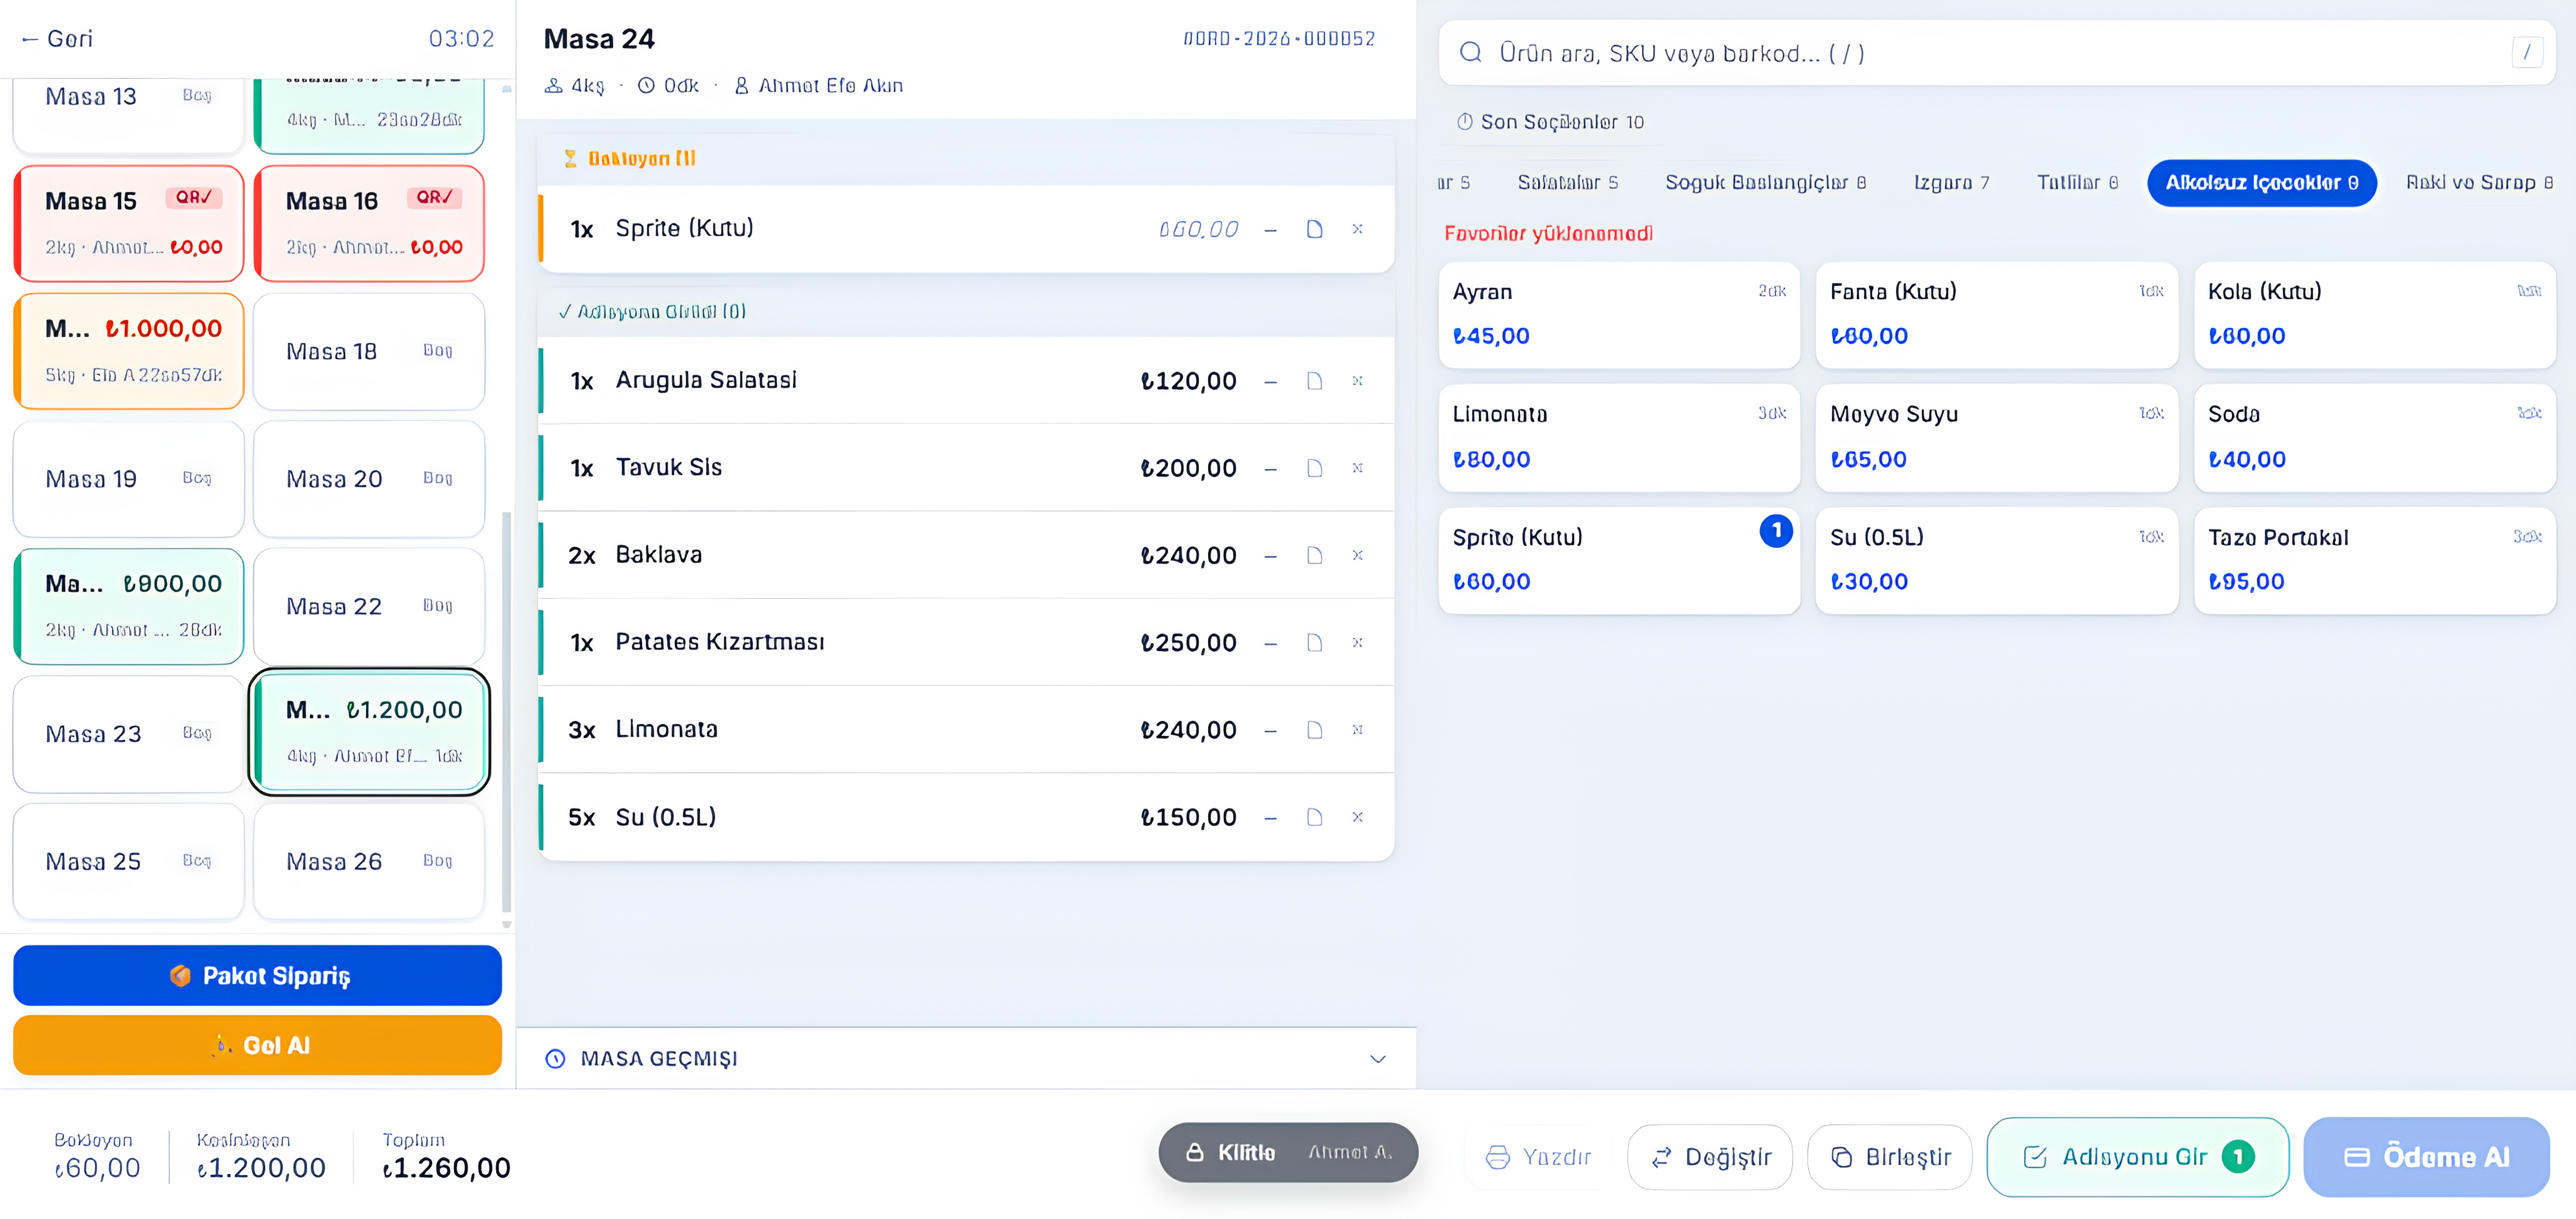2576x1219 pixels.
Task: Select empty table Masa 20
Action: [369, 479]
